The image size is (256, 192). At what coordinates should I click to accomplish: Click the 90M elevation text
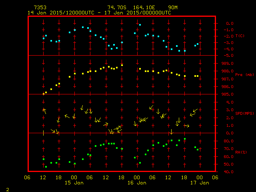click(x=173, y=8)
